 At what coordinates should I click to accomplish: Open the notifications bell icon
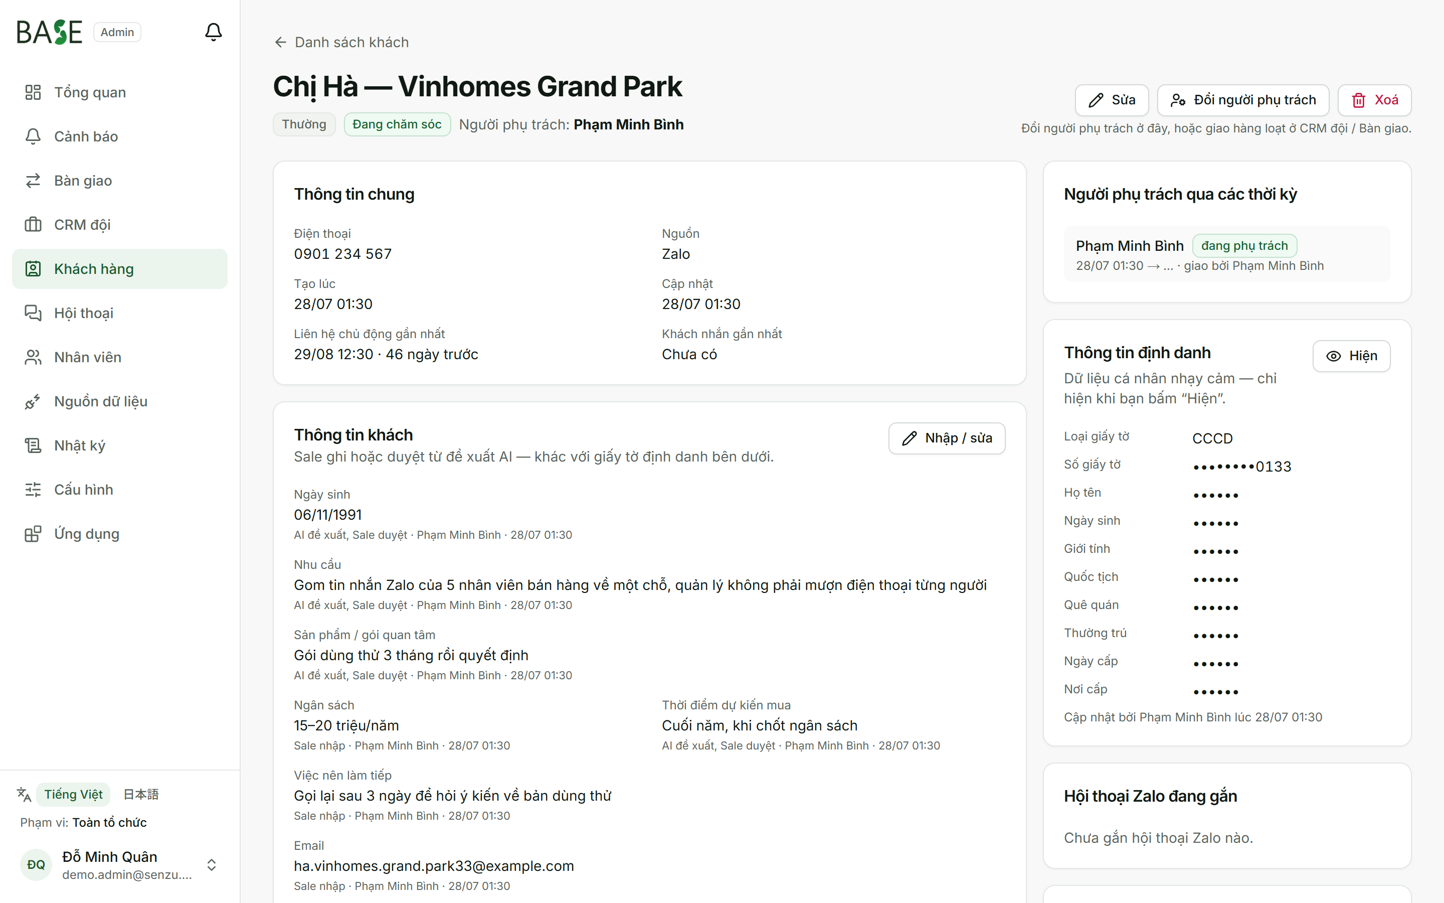click(x=213, y=32)
